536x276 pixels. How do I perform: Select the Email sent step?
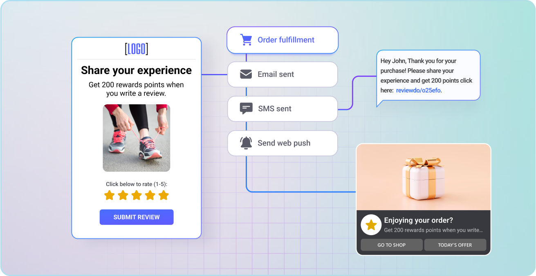[283, 74]
